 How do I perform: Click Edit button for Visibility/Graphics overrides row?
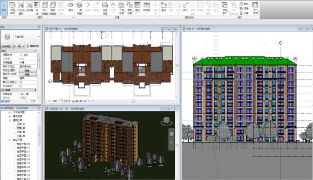click(x=28, y=70)
